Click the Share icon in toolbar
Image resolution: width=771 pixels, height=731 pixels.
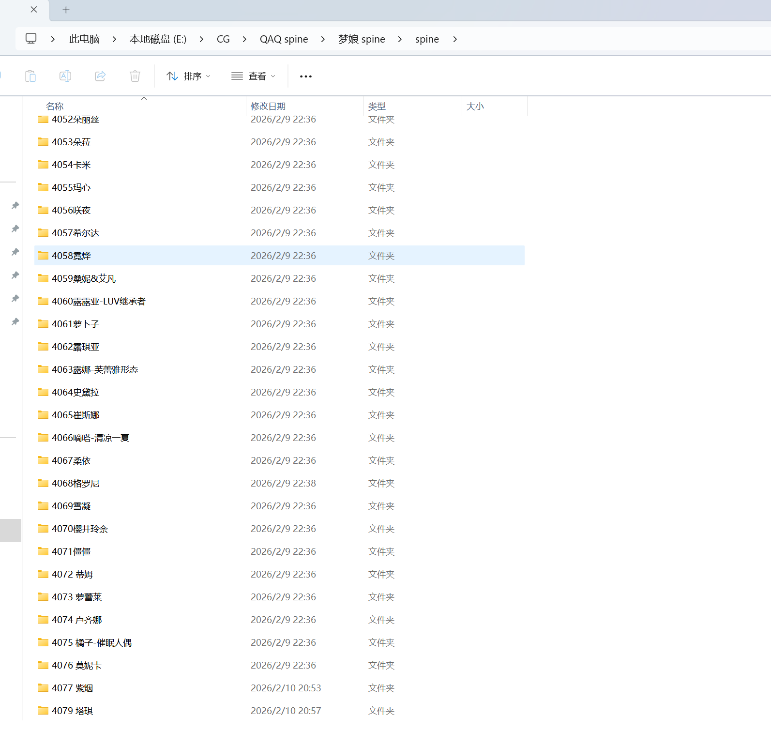100,76
